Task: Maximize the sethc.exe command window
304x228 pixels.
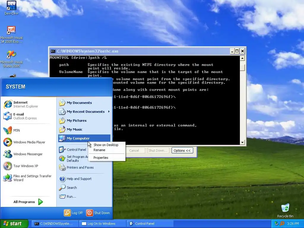Action: [x=237, y=51]
